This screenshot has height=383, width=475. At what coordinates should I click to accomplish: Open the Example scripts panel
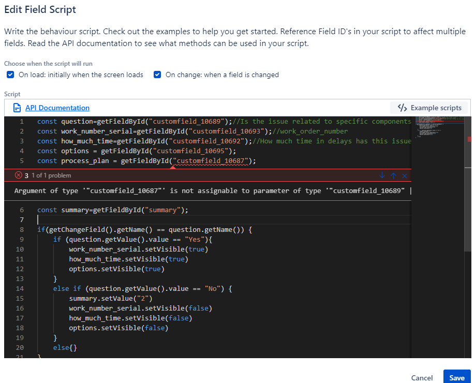pos(429,108)
